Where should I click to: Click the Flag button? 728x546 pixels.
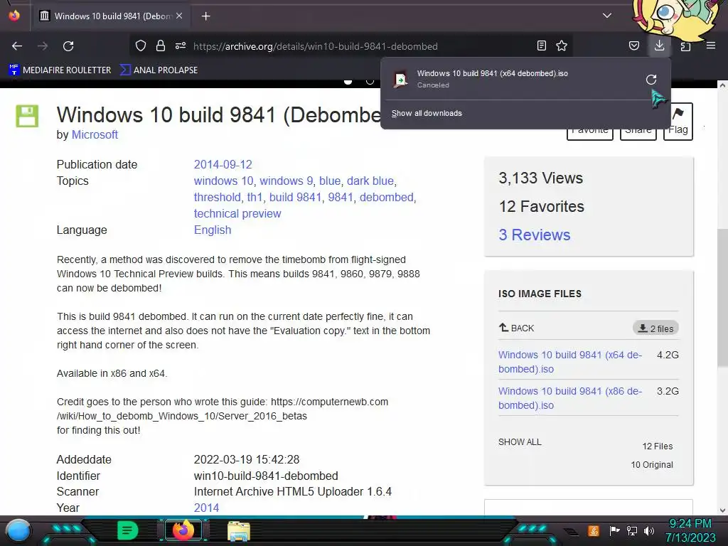tap(678, 122)
